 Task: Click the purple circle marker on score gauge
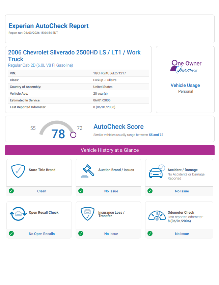[x=73, y=135]
